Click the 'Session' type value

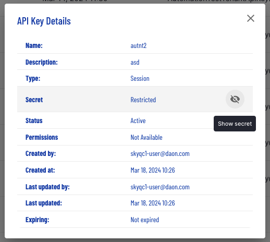point(140,79)
